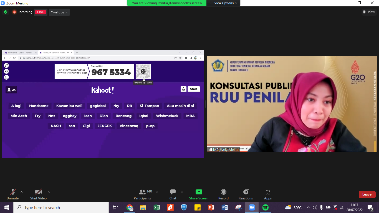Open the Reactions panel
Screen dimensions: 379x213
point(246,192)
